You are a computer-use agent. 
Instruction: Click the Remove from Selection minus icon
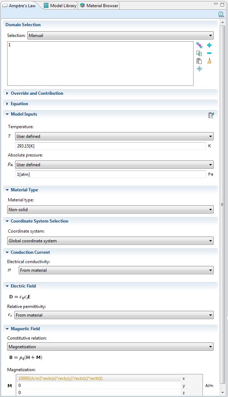209,53
